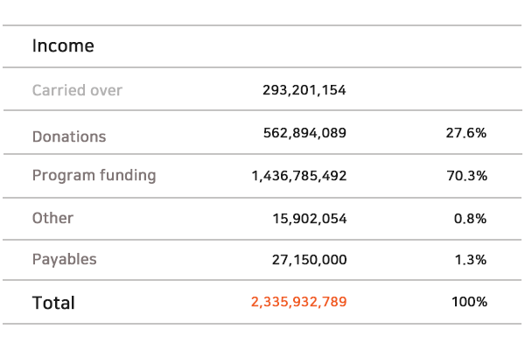Image resolution: width=525 pixels, height=350 pixels.
Task: Click the Payables row label
Action: (64, 260)
